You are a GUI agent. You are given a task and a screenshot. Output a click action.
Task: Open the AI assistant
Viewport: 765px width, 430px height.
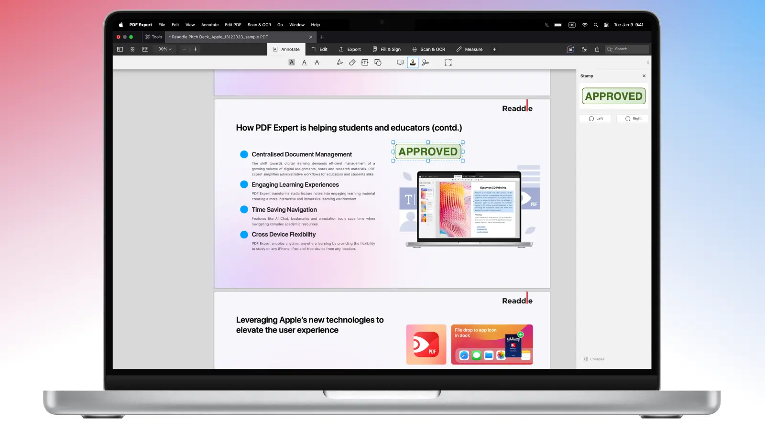coord(570,49)
